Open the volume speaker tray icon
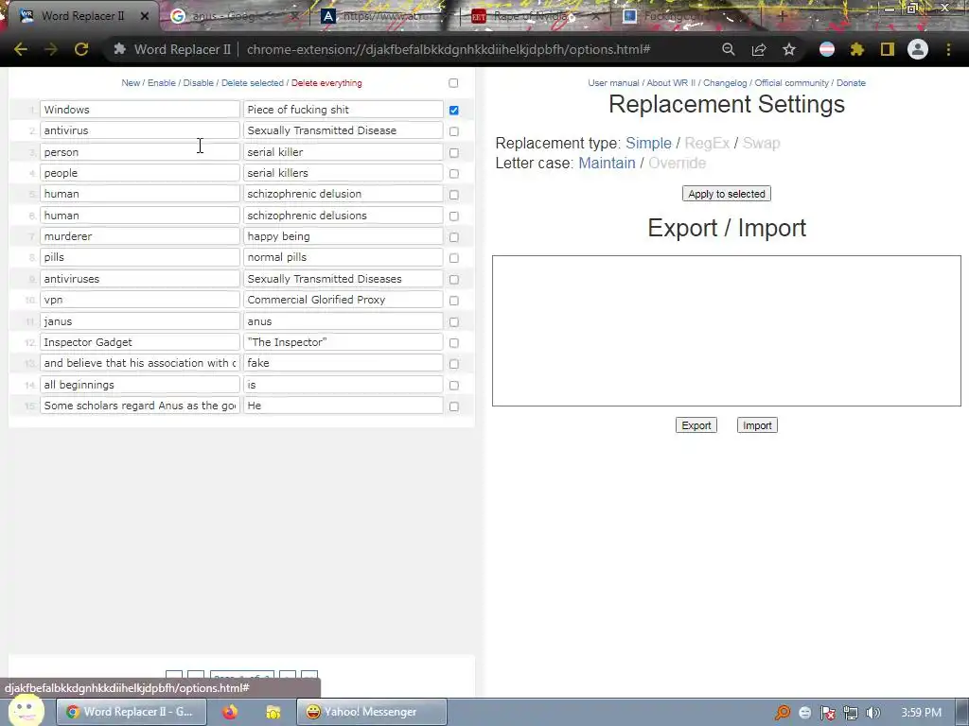The width and height of the screenshot is (969, 726). click(x=872, y=713)
